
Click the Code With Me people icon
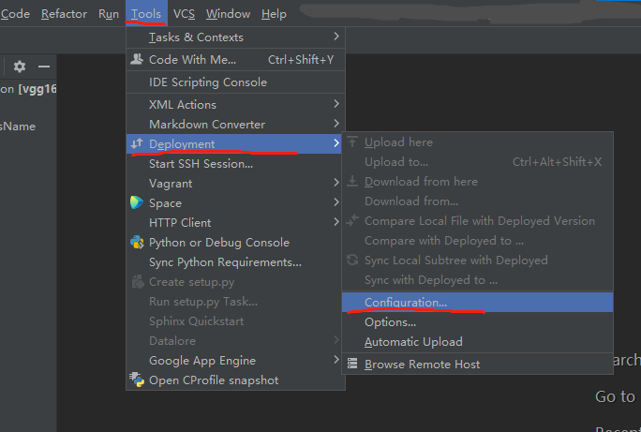pos(138,59)
